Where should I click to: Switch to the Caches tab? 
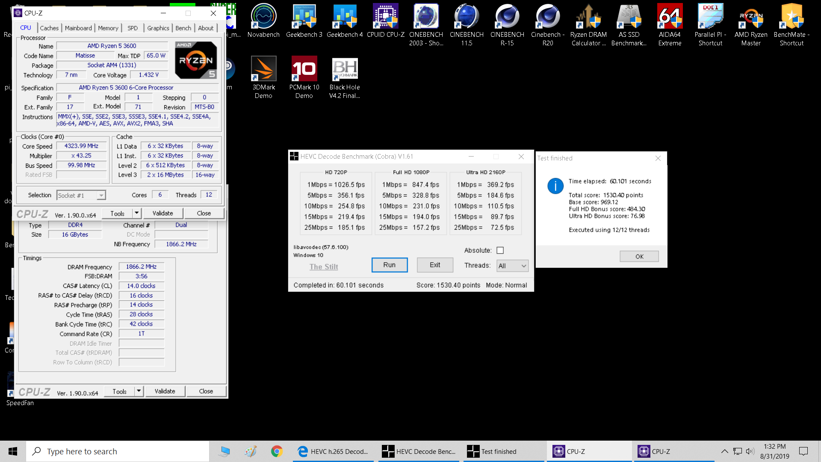tap(49, 28)
